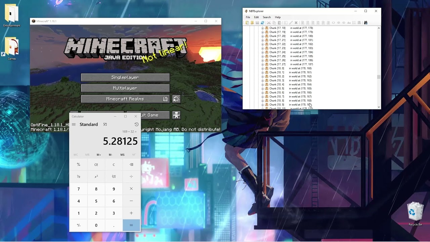
Task: Click the accessibility icon in Minecraft menu
Action: coord(176,115)
